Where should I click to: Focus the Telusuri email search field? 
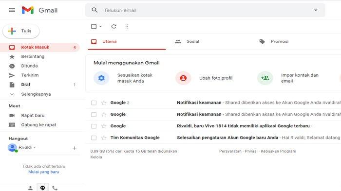coord(205,10)
